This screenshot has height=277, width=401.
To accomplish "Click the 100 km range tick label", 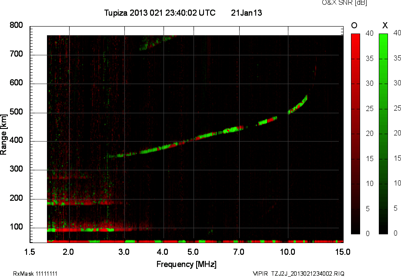I will coord(17,227).
